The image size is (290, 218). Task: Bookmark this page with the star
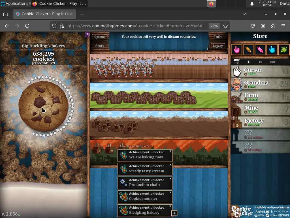click(x=225, y=26)
